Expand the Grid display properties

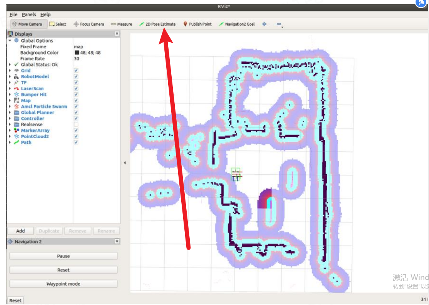tap(10, 71)
